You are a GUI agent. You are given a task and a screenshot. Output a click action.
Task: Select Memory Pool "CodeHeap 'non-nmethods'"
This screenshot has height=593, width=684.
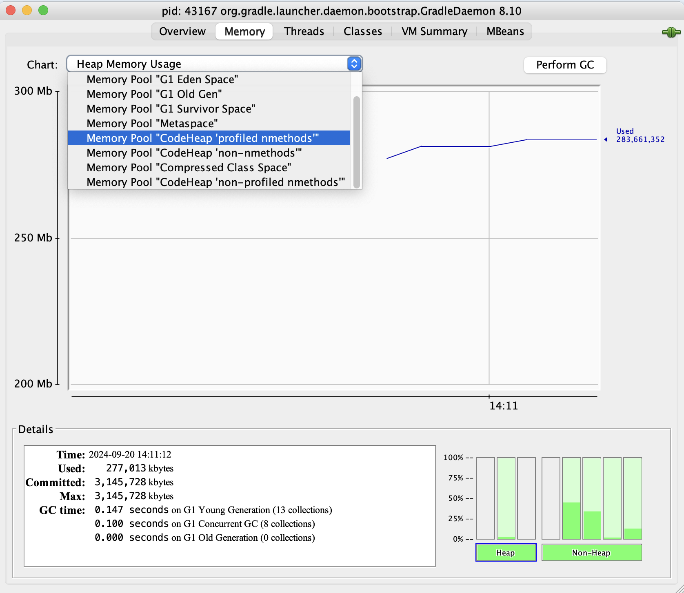[x=194, y=153]
